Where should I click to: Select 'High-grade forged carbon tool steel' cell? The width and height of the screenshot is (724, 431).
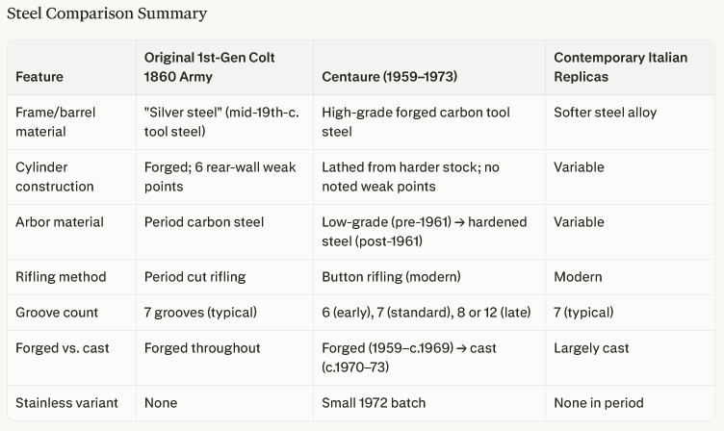coord(416,122)
